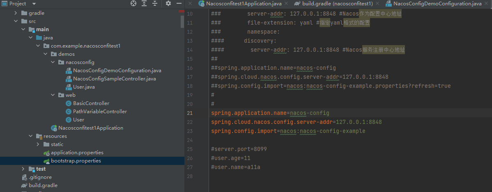Screen dimensions: 492x192
Task: Collapse the web package
Action: coord(53,95)
